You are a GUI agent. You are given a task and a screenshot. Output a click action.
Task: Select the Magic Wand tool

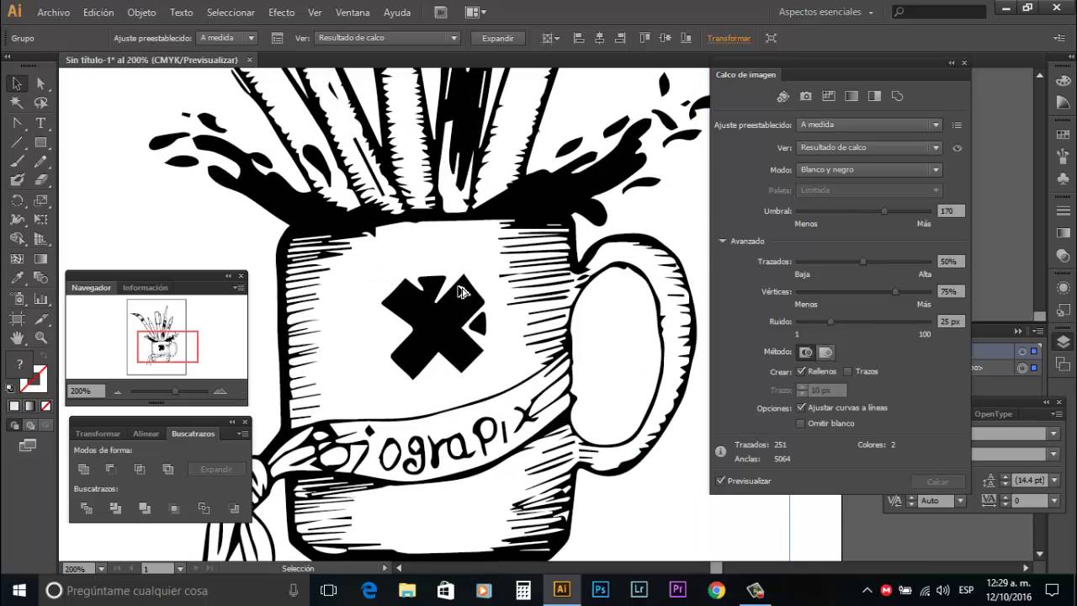coord(17,103)
